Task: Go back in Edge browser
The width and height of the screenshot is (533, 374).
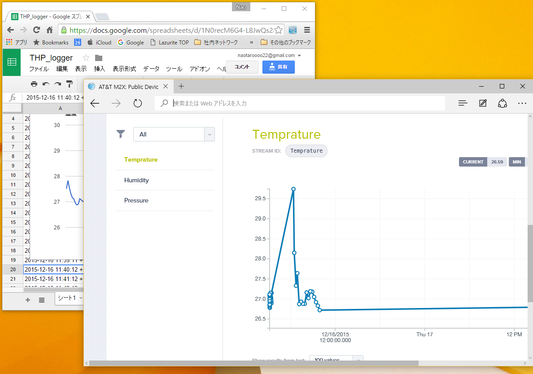Action: (x=95, y=103)
